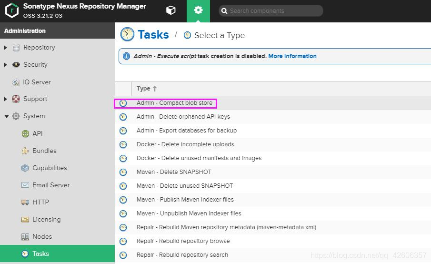
Task: Open Repository administration section
Action: (39, 48)
